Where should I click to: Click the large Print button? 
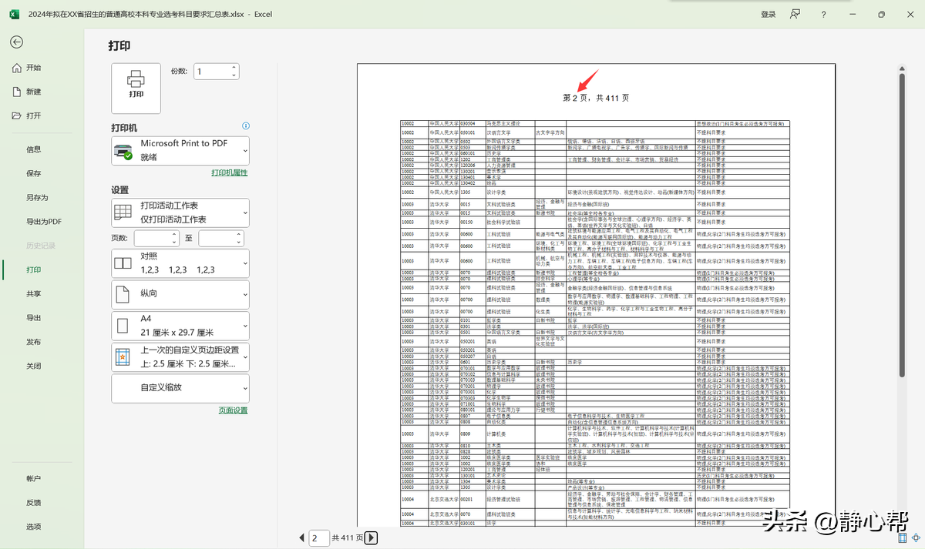point(136,88)
